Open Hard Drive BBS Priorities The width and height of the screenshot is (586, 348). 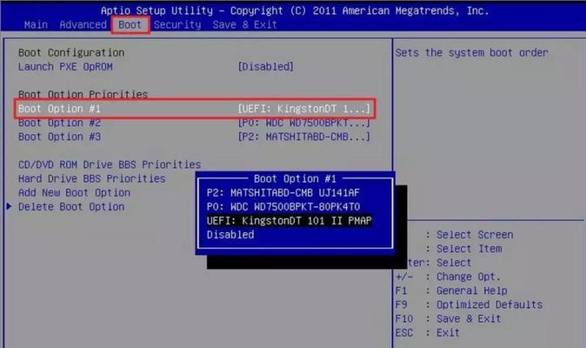[x=92, y=179]
